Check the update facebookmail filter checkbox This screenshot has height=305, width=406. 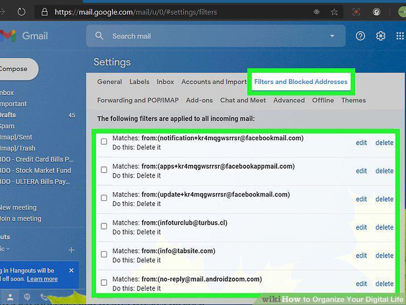pyautogui.click(x=104, y=198)
